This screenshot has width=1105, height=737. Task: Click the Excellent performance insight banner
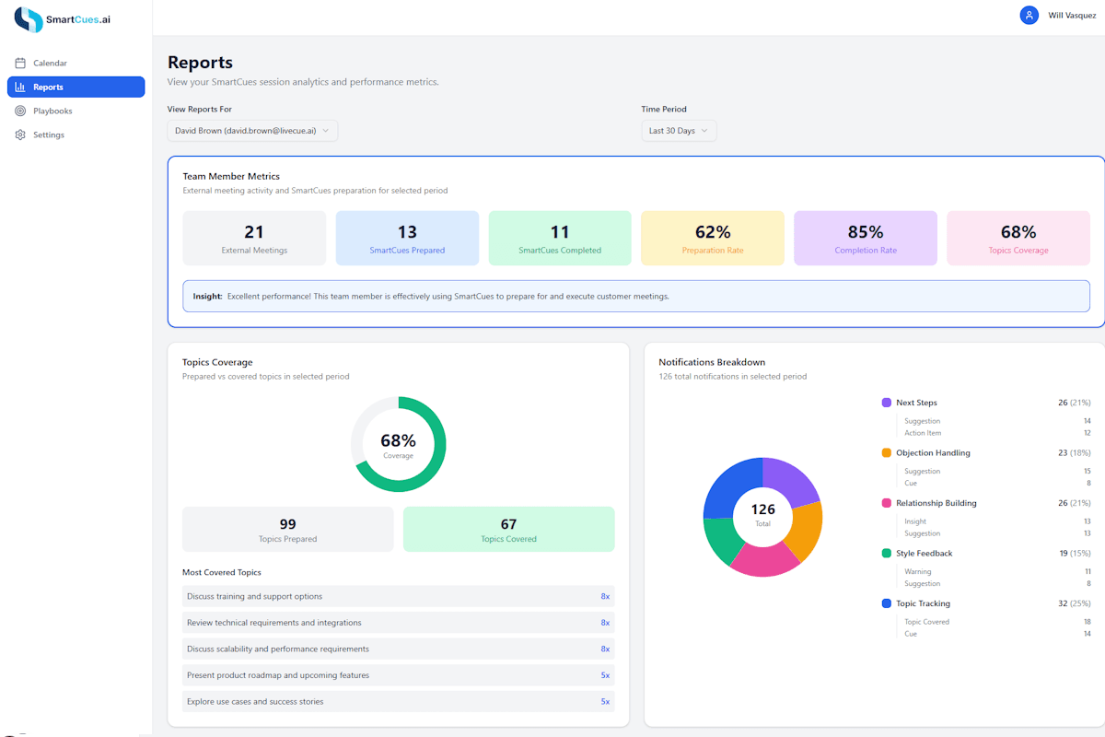(635, 296)
